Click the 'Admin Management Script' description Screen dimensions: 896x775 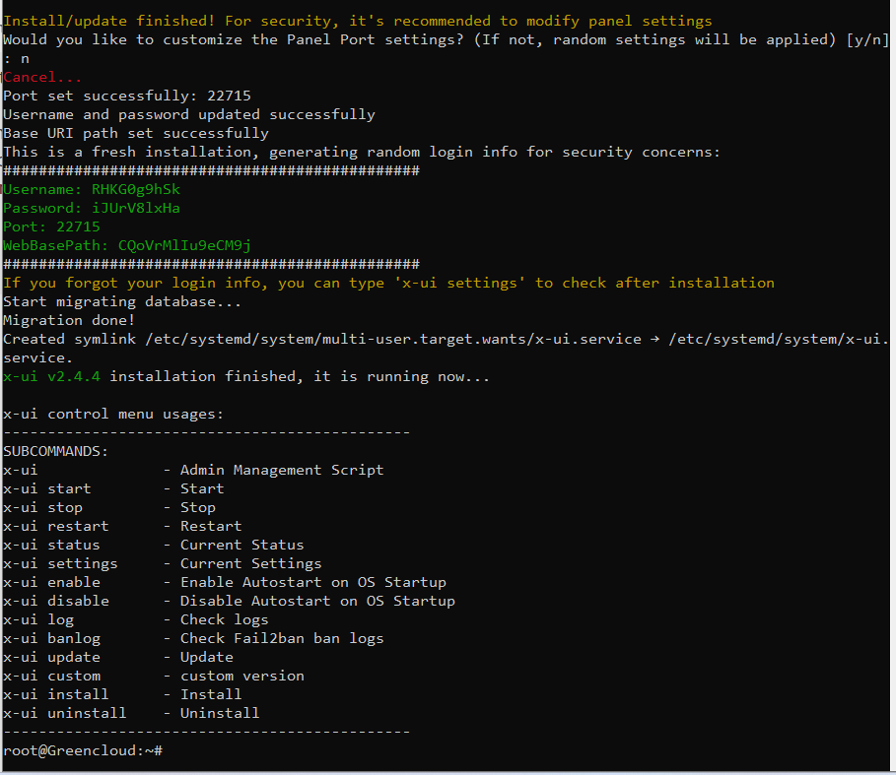282,471
